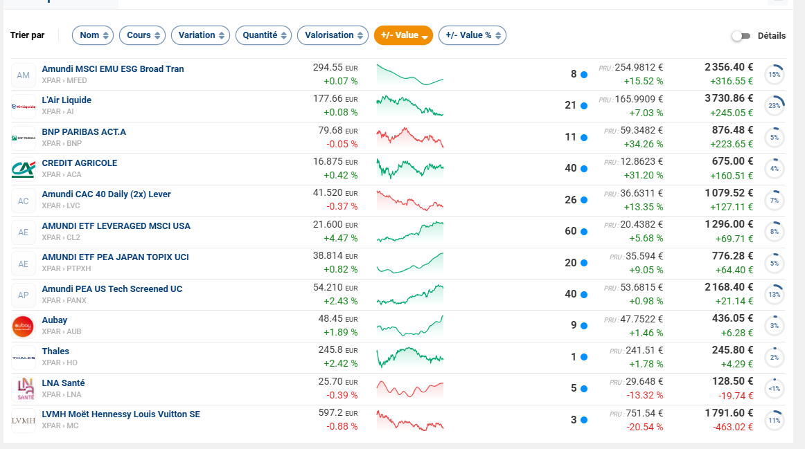The height and width of the screenshot is (449, 805).
Task: Click the blue dot next to Aubay quantity 9
Action: 584,325
